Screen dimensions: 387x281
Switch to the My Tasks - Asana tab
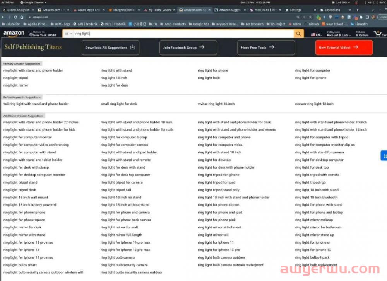pyautogui.click(x=158, y=10)
